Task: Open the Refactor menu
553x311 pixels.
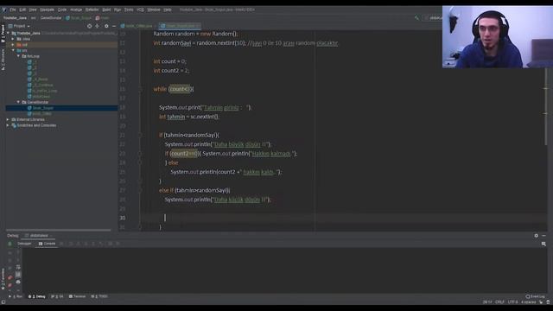Action: click(x=92, y=10)
